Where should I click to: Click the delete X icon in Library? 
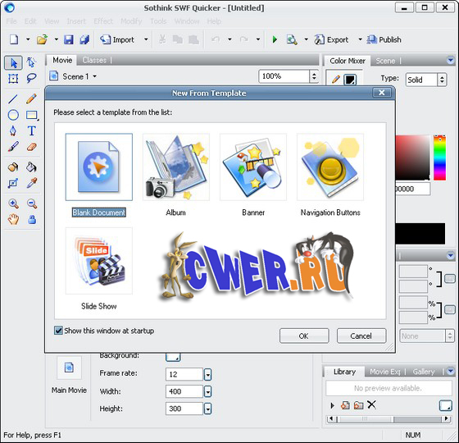tap(371, 405)
